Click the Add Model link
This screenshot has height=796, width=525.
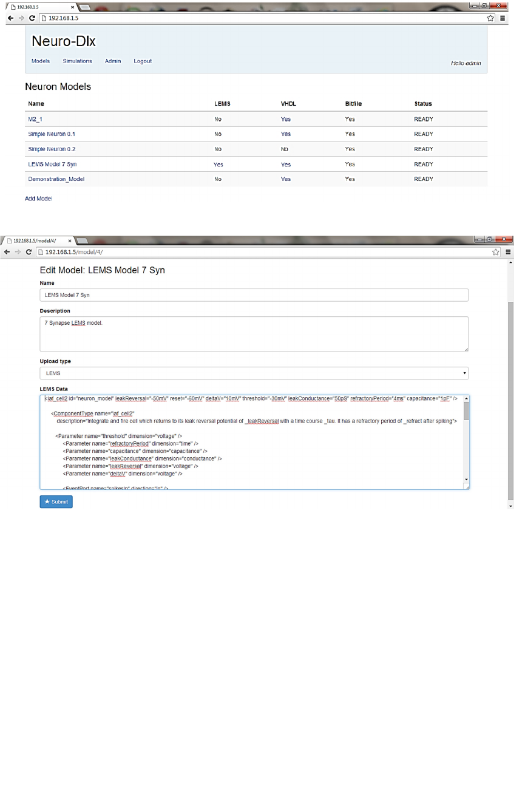pyautogui.click(x=38, y=199)
